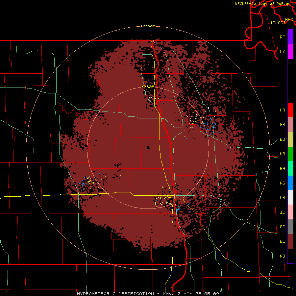Click the "HHC" product code text
This screenshot has height=296, width=296.
(x=289, y=20)
